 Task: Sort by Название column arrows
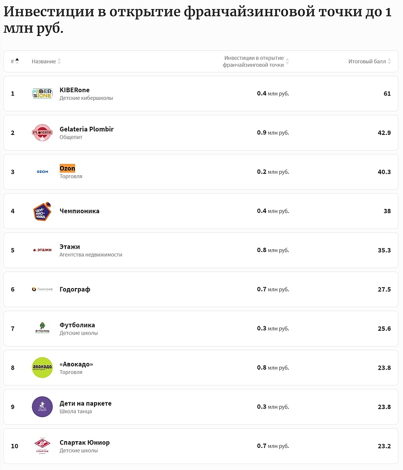59,61
